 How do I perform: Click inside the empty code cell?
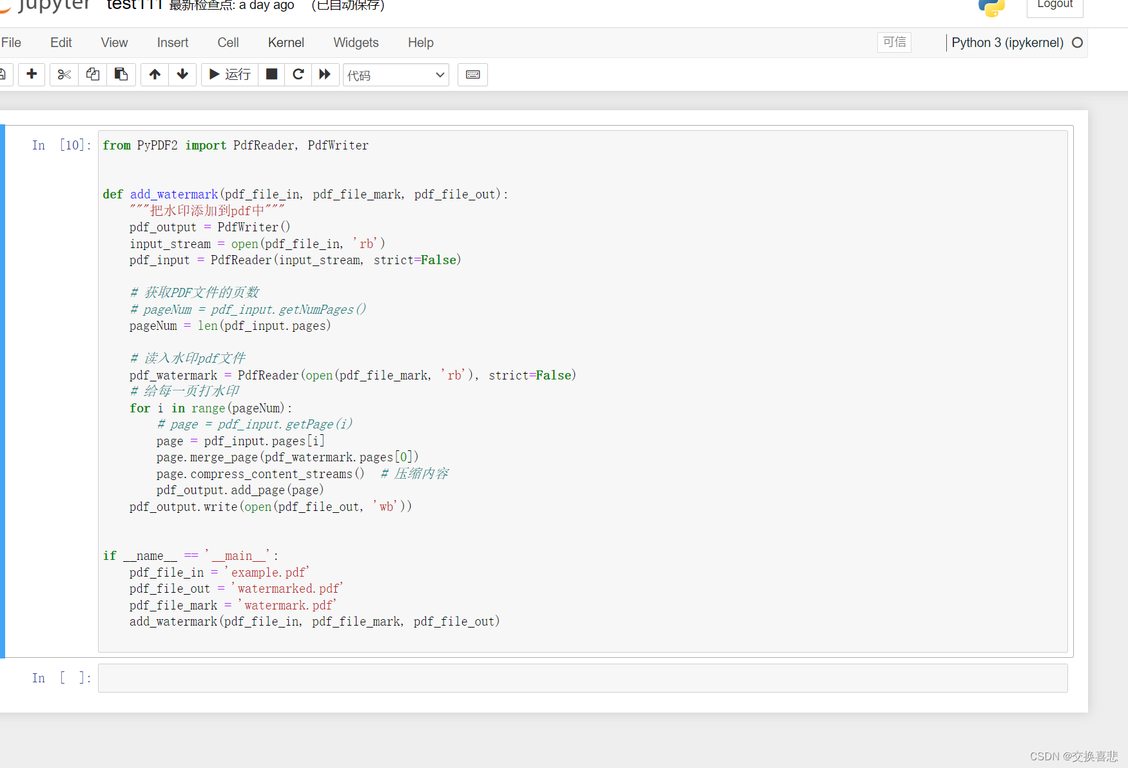[583, 678]
